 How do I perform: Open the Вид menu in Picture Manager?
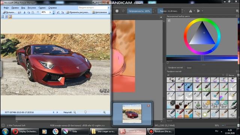(23, 7)
